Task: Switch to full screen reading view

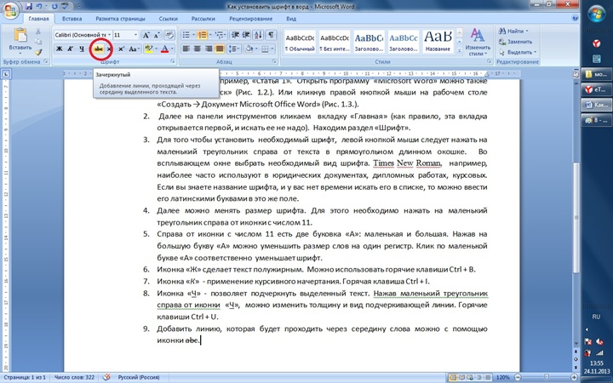Action: click(x=462, y=378)
